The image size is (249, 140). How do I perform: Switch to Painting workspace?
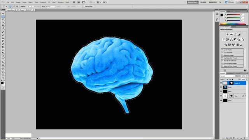(x=213, y=2)
